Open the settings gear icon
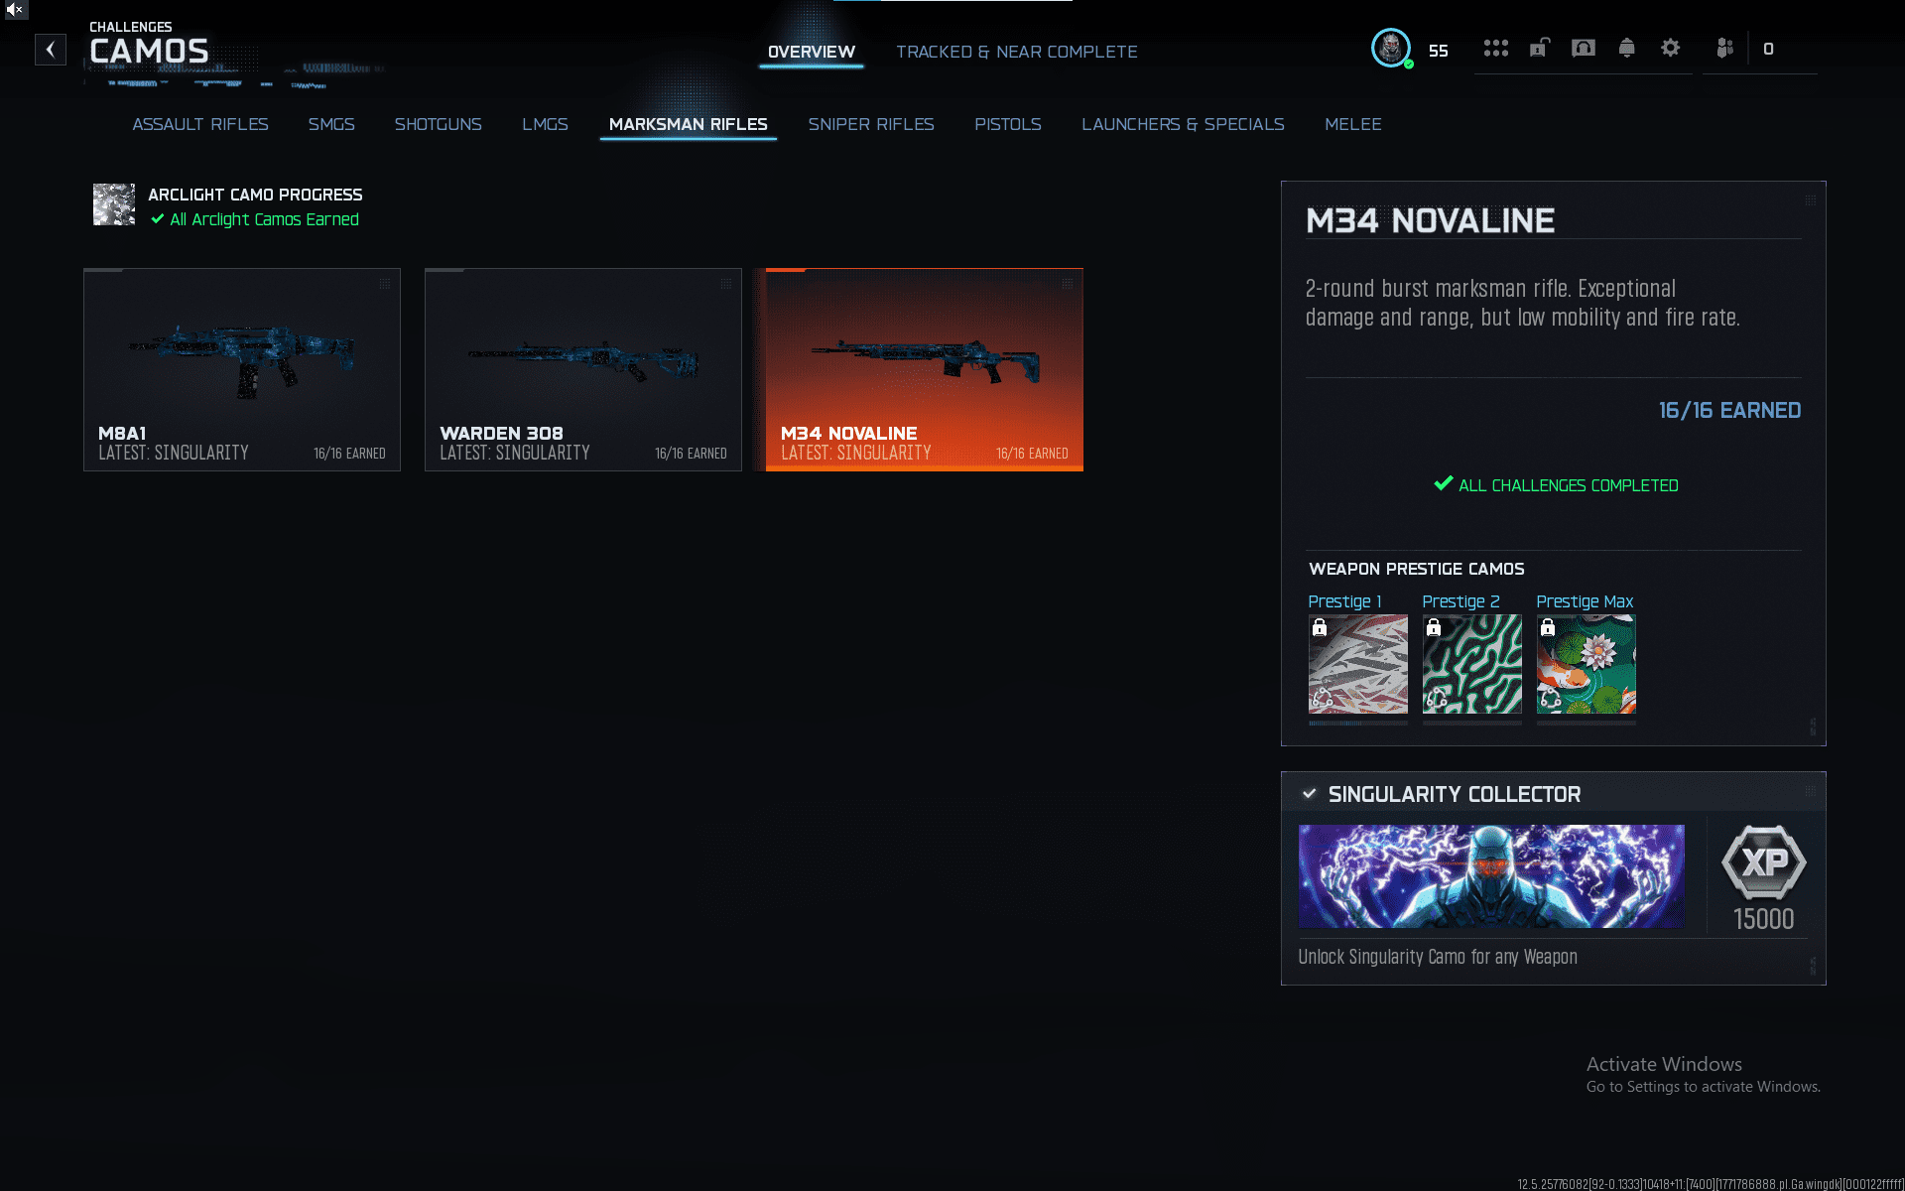 (1670, 48)
